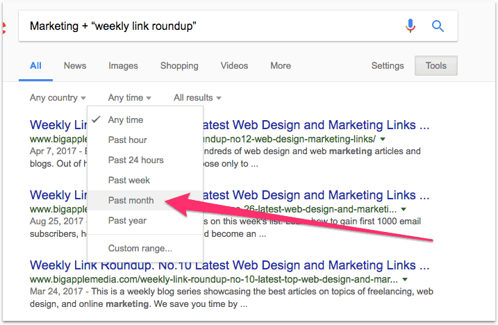This screenshot has width=498, height=325.
Task: Pick "Past year" time range
Action: tap(127, 221)
